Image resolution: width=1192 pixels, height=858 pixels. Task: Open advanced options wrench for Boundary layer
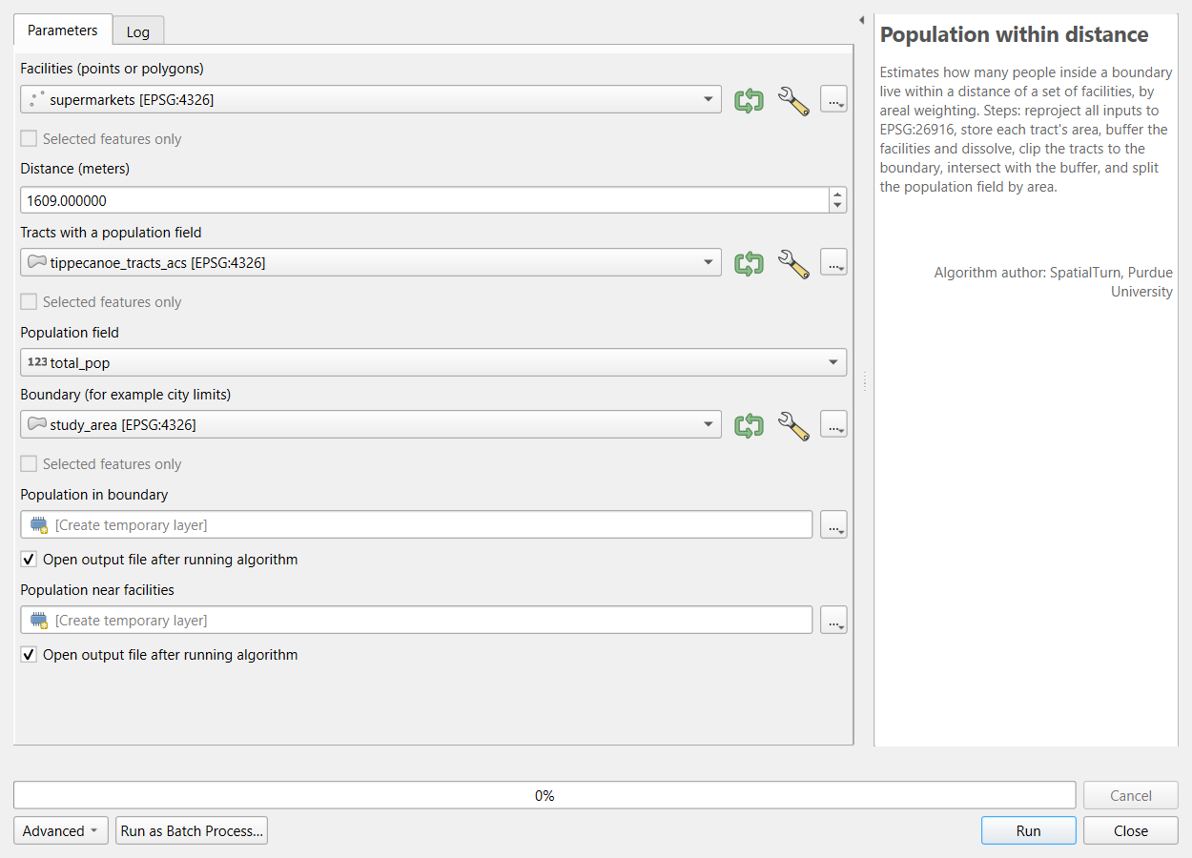[x=793, y=425]
